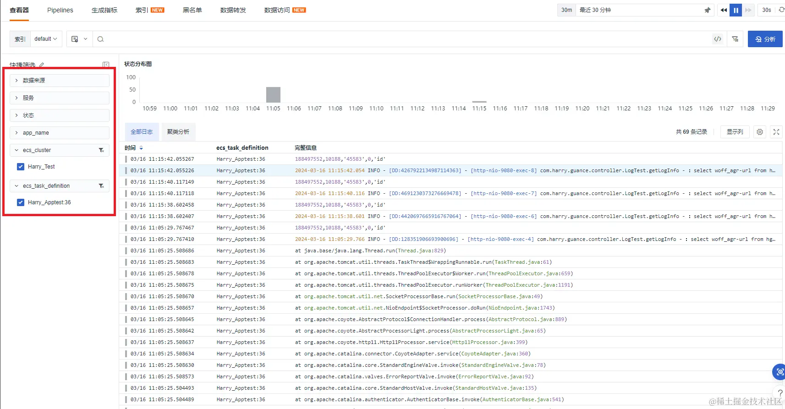Open the 生成指标 tab
785x409 pixels.
104,10
